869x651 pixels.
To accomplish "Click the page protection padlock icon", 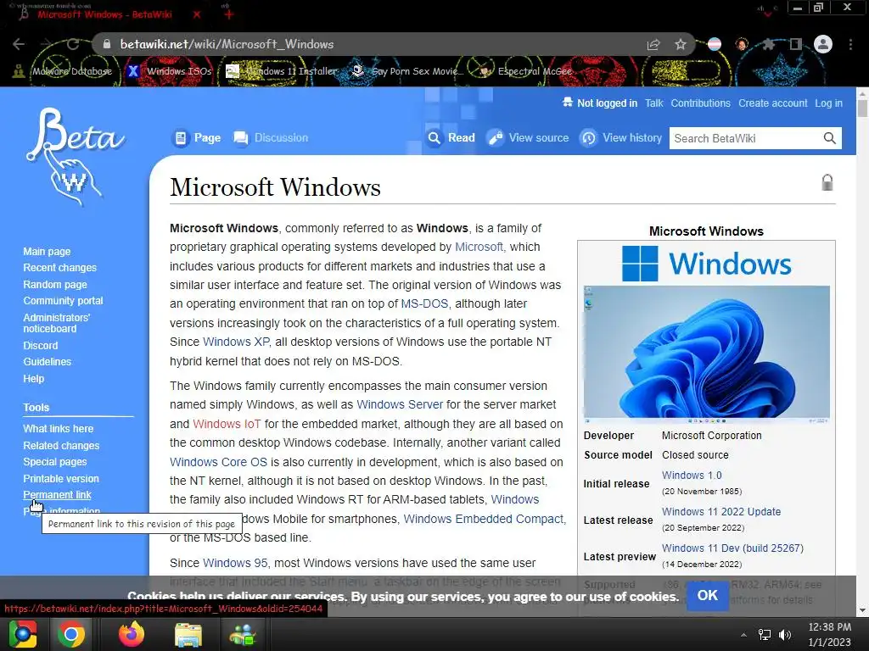I will tap(827, 182).
